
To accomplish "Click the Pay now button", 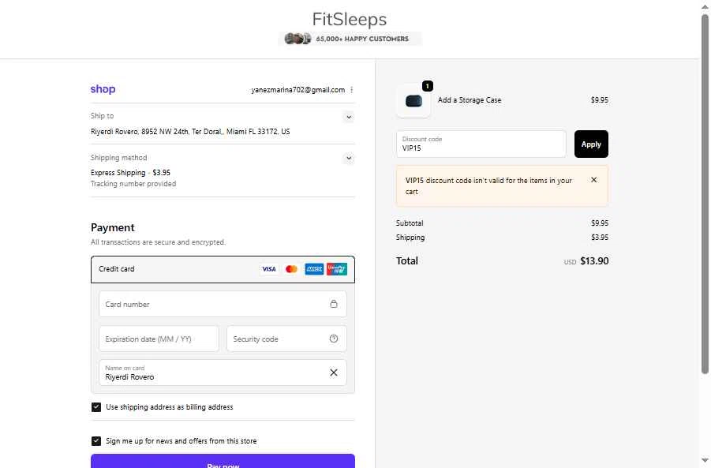I will 223,461.
